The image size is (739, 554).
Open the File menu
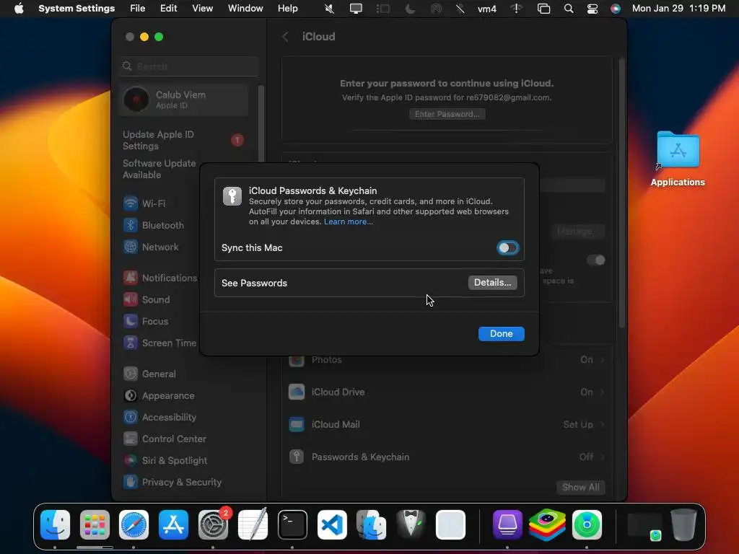[x=138, y=9]
